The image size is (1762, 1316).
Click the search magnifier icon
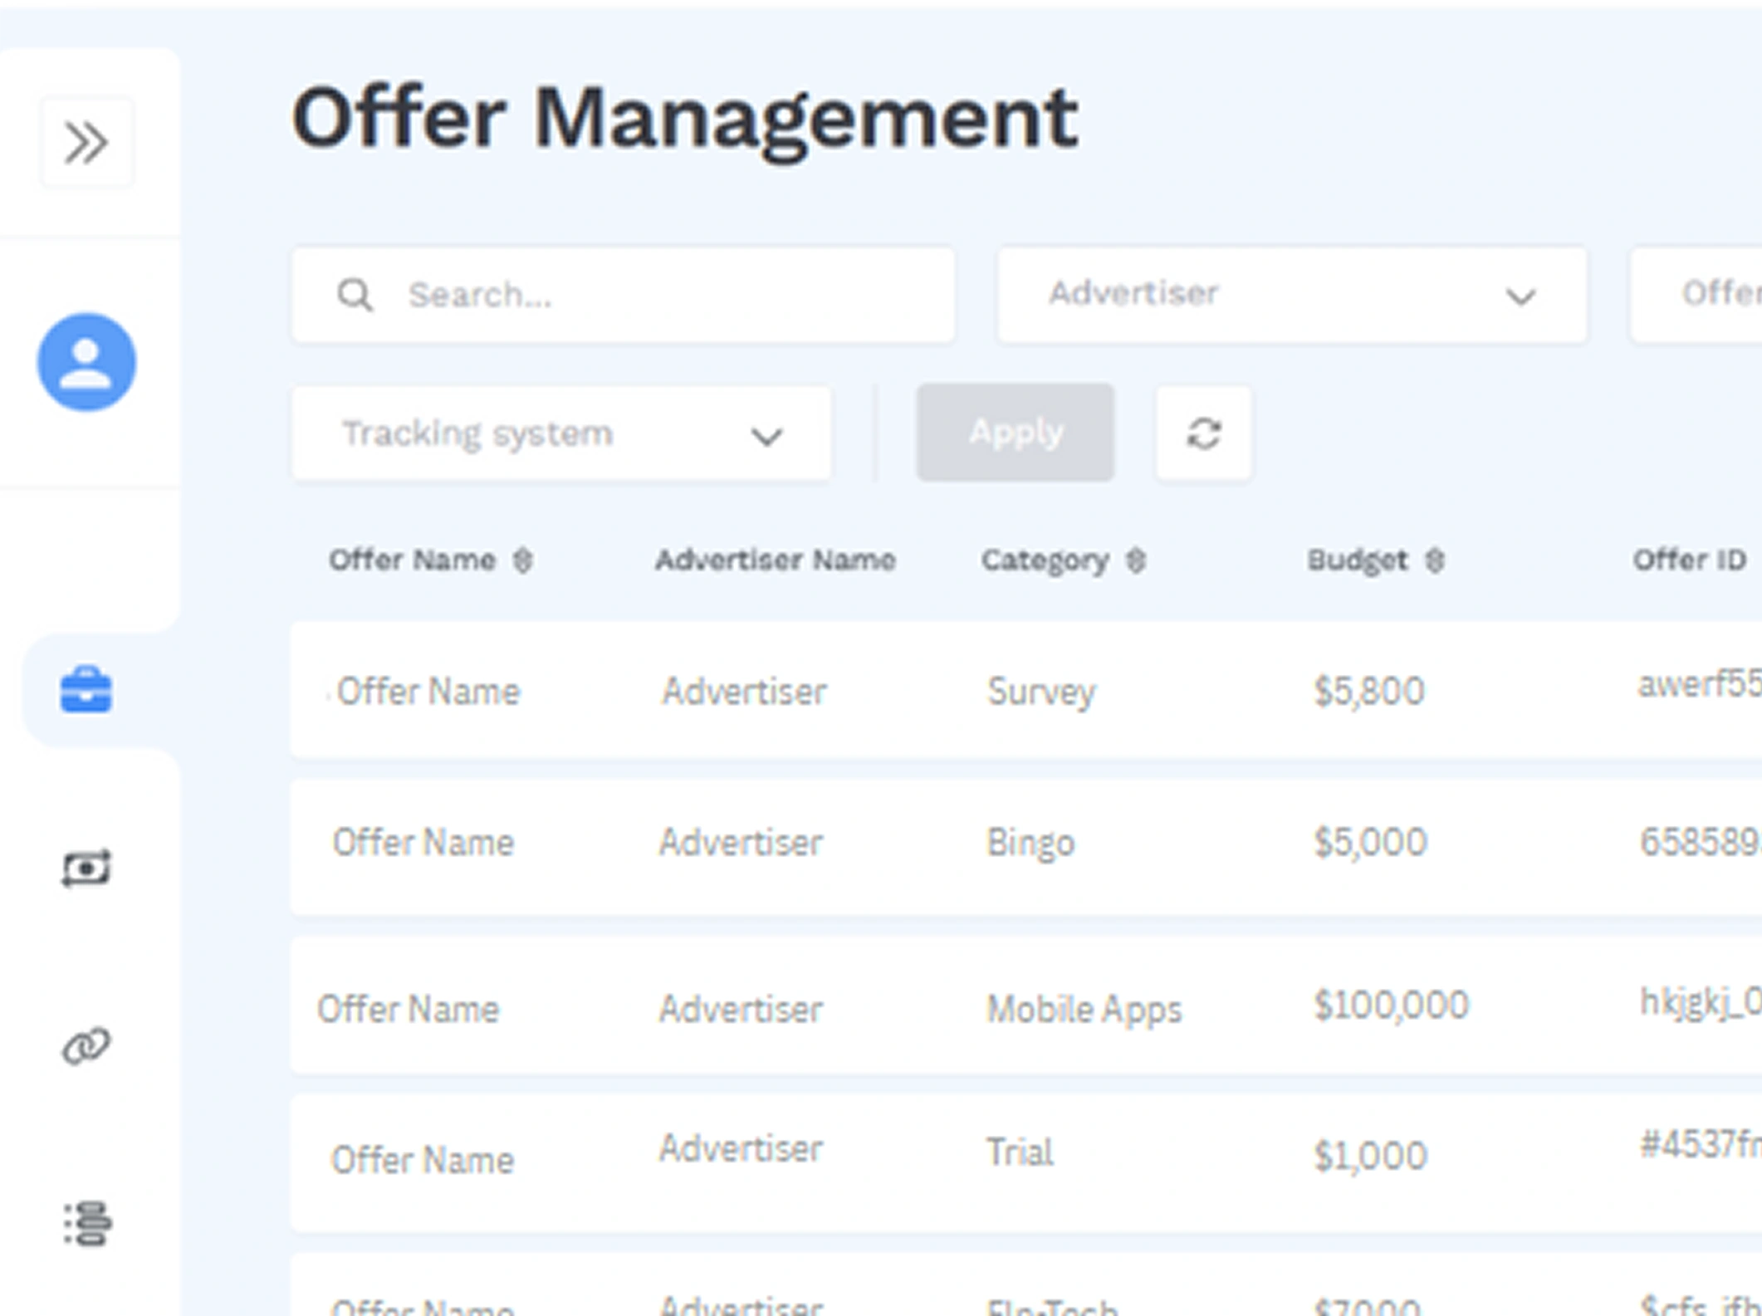[355, 295]
